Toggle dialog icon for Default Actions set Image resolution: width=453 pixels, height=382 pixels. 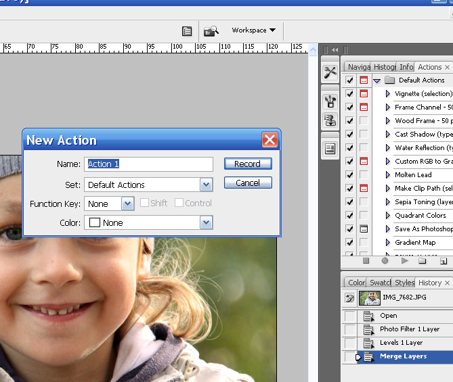364,80
